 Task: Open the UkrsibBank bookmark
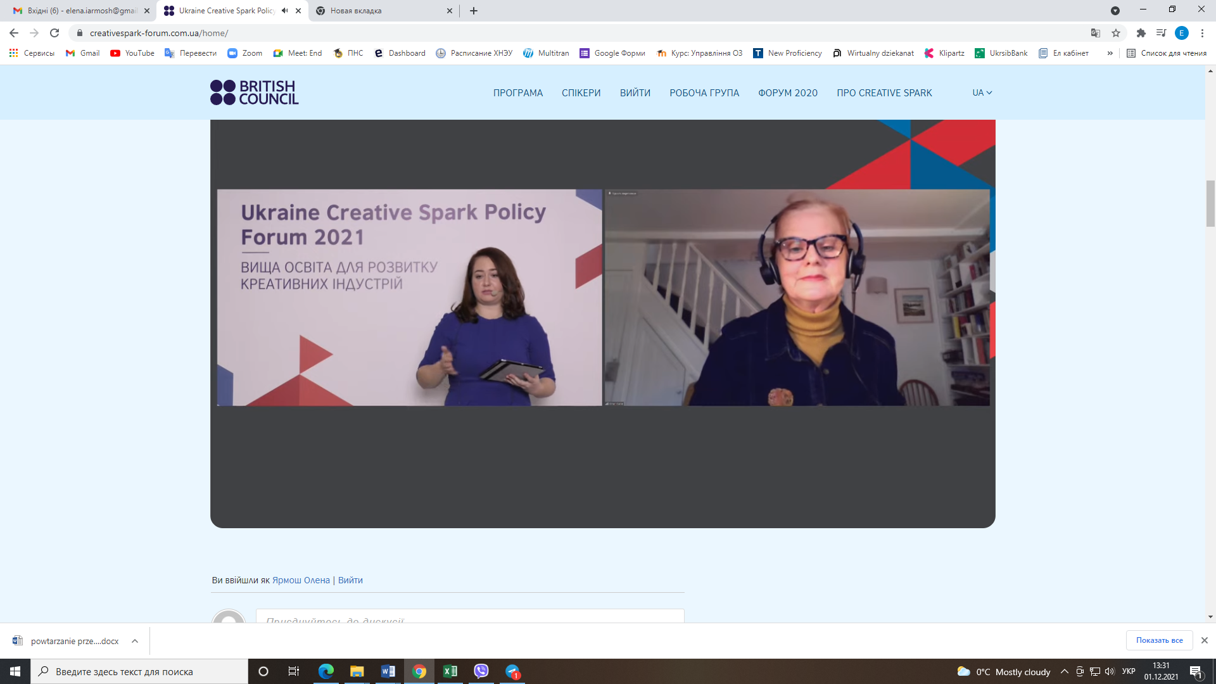[1001, 53]
